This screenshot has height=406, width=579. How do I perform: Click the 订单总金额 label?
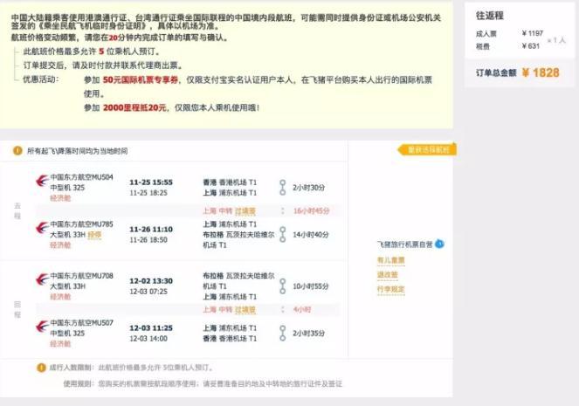[x=496, y=72]
